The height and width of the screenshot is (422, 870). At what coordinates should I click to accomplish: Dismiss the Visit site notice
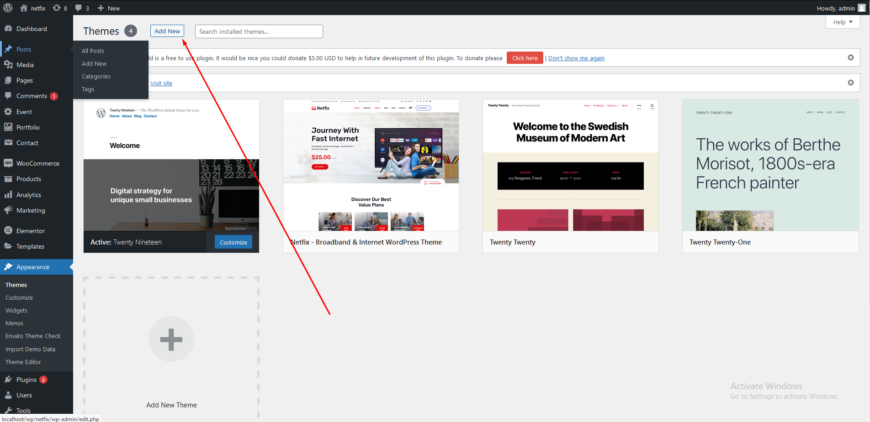tap(850, 83)
